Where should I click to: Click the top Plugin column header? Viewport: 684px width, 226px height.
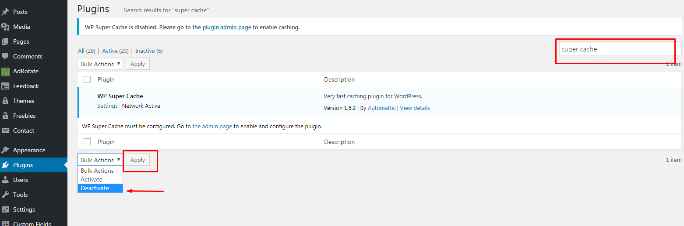[106, 79]
